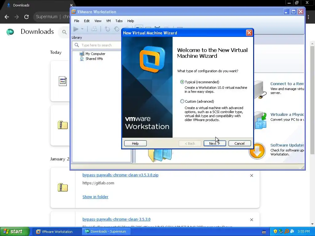Click the remote server tower icon
Image resolution: width=315 pixels, height=236 pixels.
tap(260, 89)
